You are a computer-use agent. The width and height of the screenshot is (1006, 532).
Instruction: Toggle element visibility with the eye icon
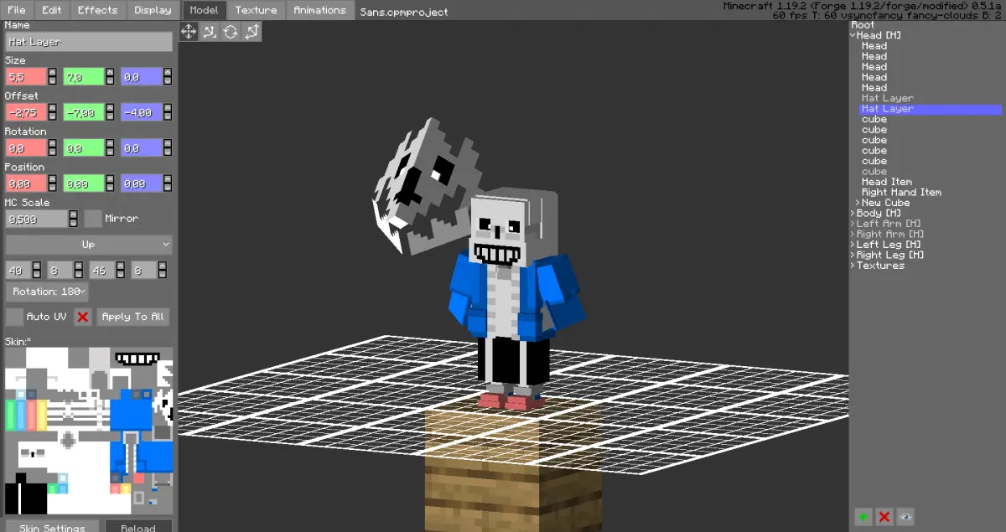905,517
